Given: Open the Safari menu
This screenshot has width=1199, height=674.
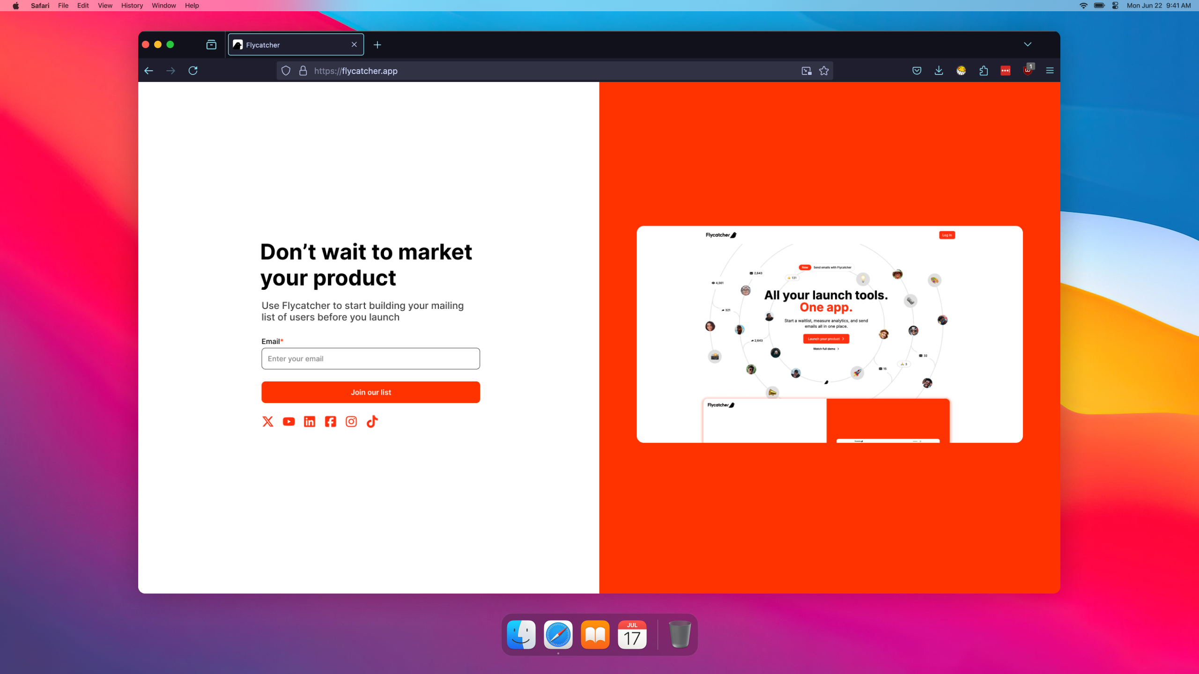Looking at the screenshot, I should click(40, 6).
